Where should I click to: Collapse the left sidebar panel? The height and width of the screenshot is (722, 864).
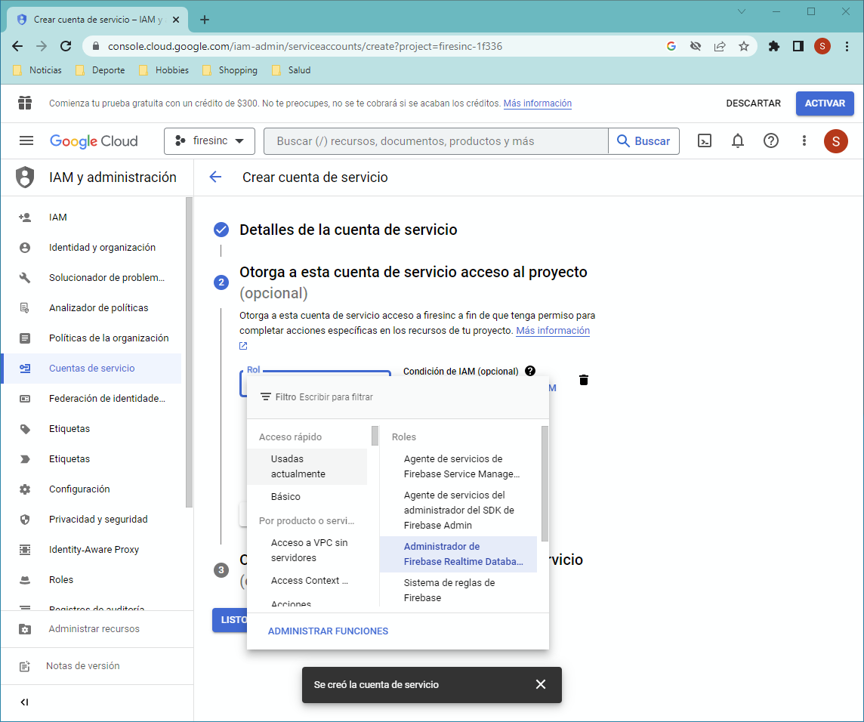[24, 702]
